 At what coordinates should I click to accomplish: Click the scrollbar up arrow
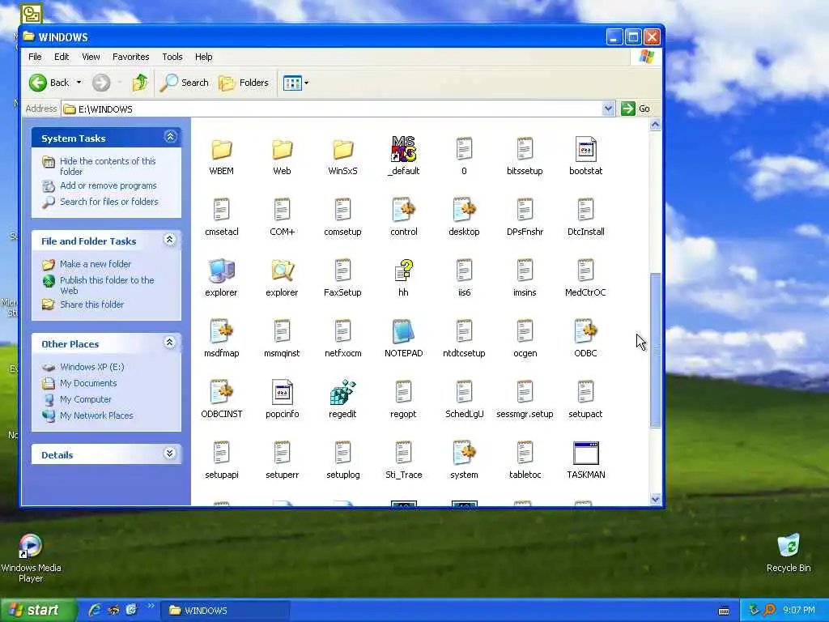point(656,125)
